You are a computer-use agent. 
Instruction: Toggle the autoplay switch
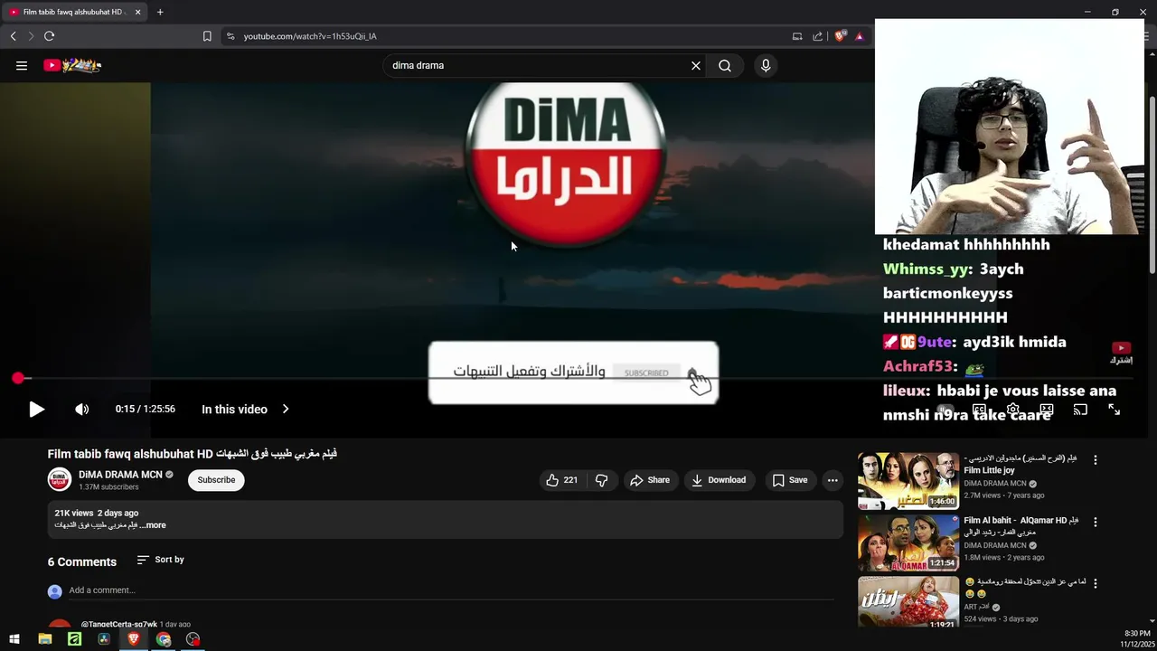pyautogui.click(x=945, y=410)
